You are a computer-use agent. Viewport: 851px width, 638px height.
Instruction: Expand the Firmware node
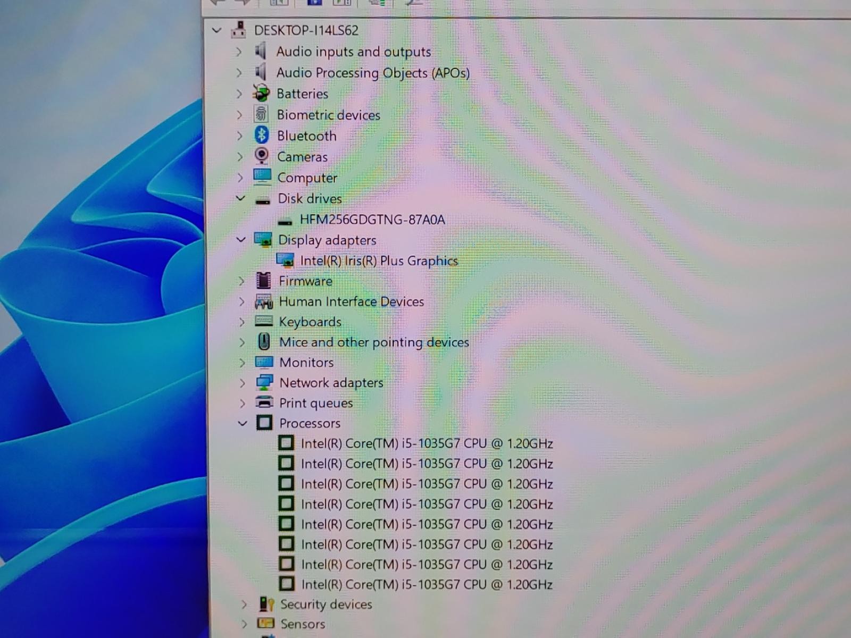point(242,281)
